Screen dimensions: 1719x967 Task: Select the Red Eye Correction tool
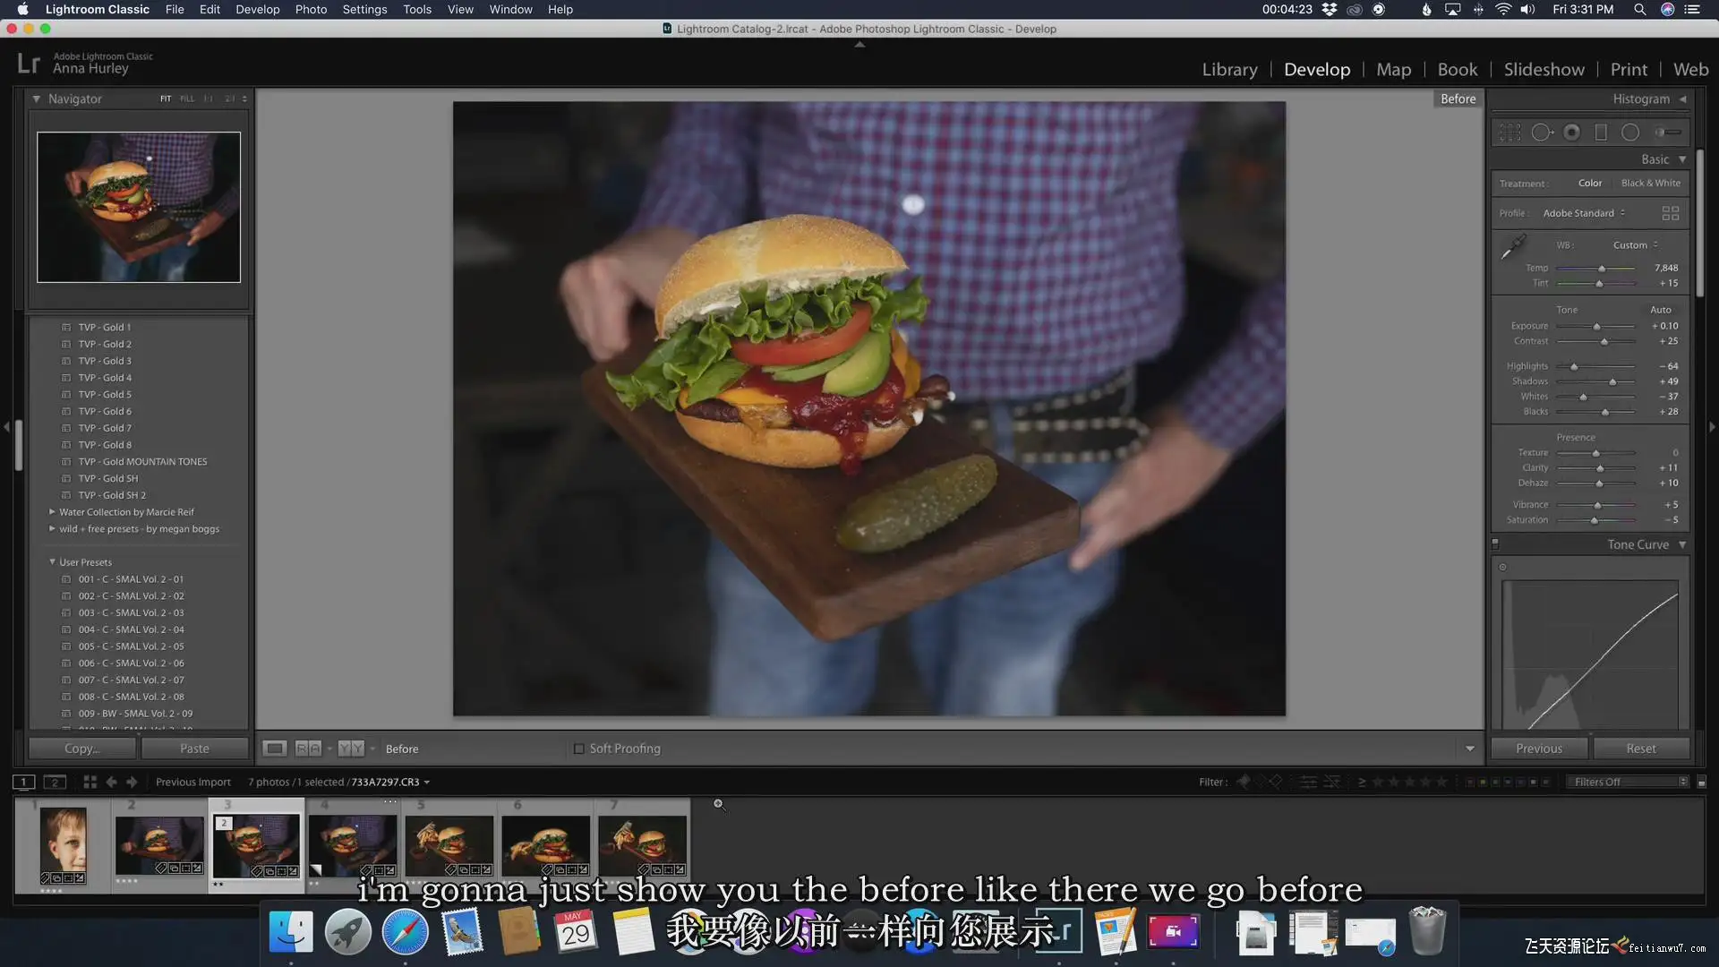(x=1571, y=133)
